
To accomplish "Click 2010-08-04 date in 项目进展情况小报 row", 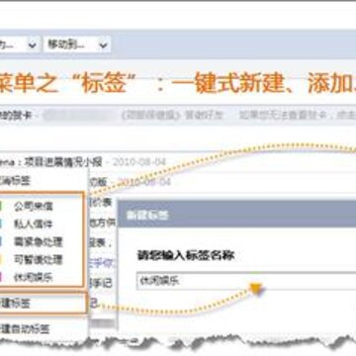I will click(138, 162).
